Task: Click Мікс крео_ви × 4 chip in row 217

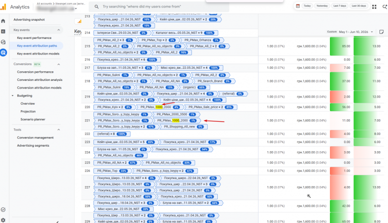Action: 189,68
